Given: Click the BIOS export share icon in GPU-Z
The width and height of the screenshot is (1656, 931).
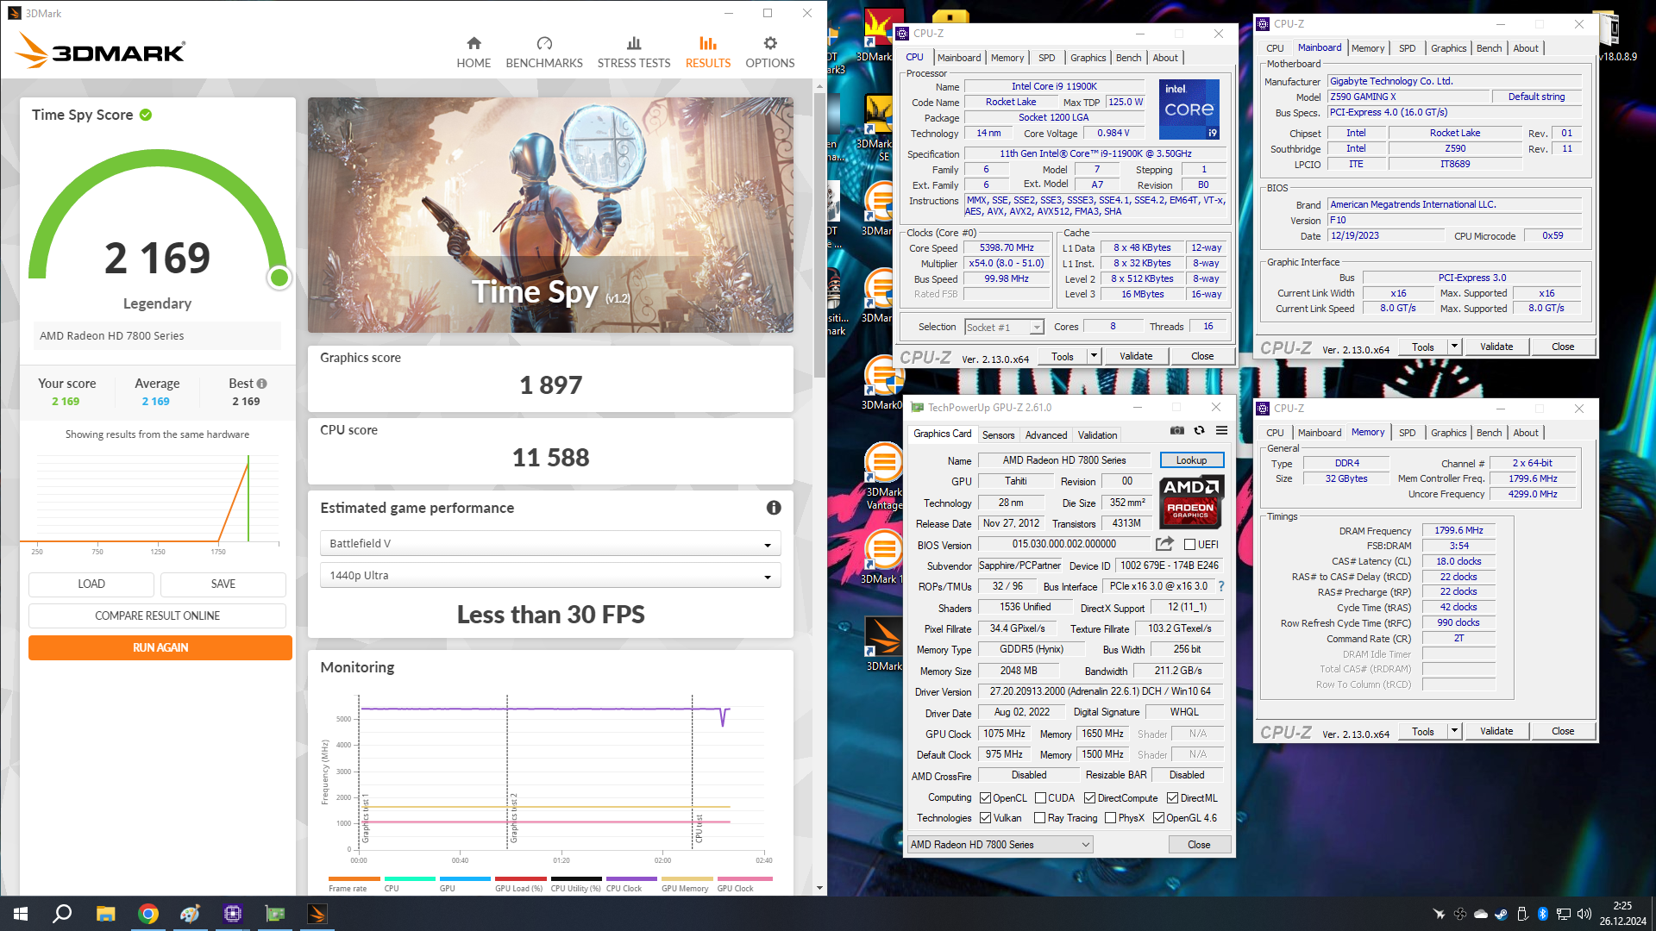Looking at the screenshot, I should [x=1164, y=544].
